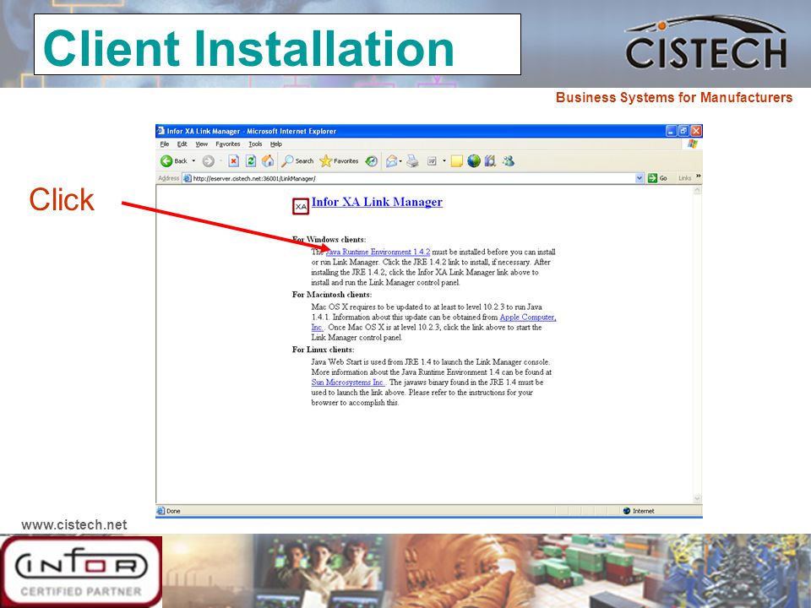This screenshot has height=608, width=811.
Task: Click the Go button beside address bar
Action: (657, 178)
